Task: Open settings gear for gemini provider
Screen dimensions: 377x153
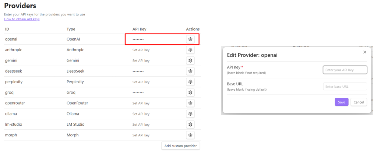Action: coord(190,60)
